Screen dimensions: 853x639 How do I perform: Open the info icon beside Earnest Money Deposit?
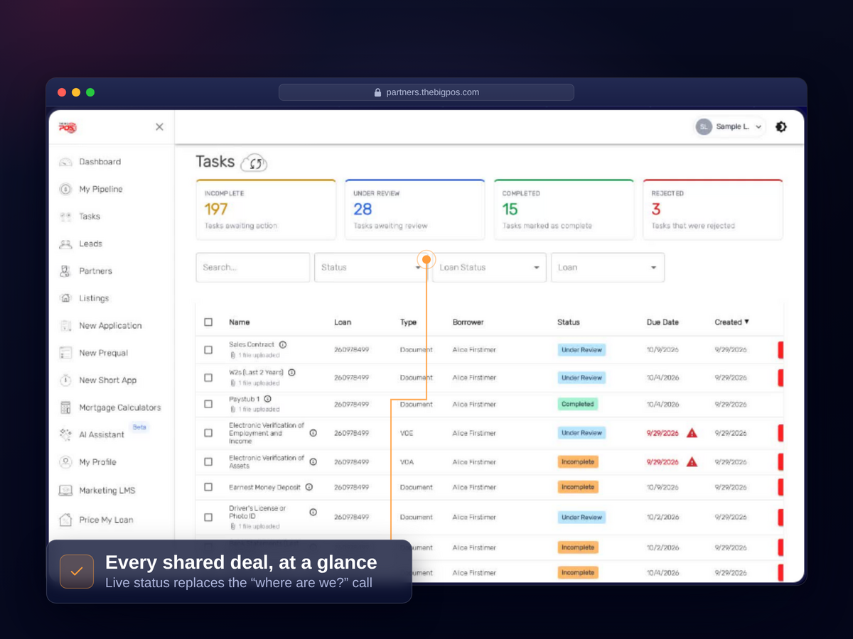coord(309,487)
